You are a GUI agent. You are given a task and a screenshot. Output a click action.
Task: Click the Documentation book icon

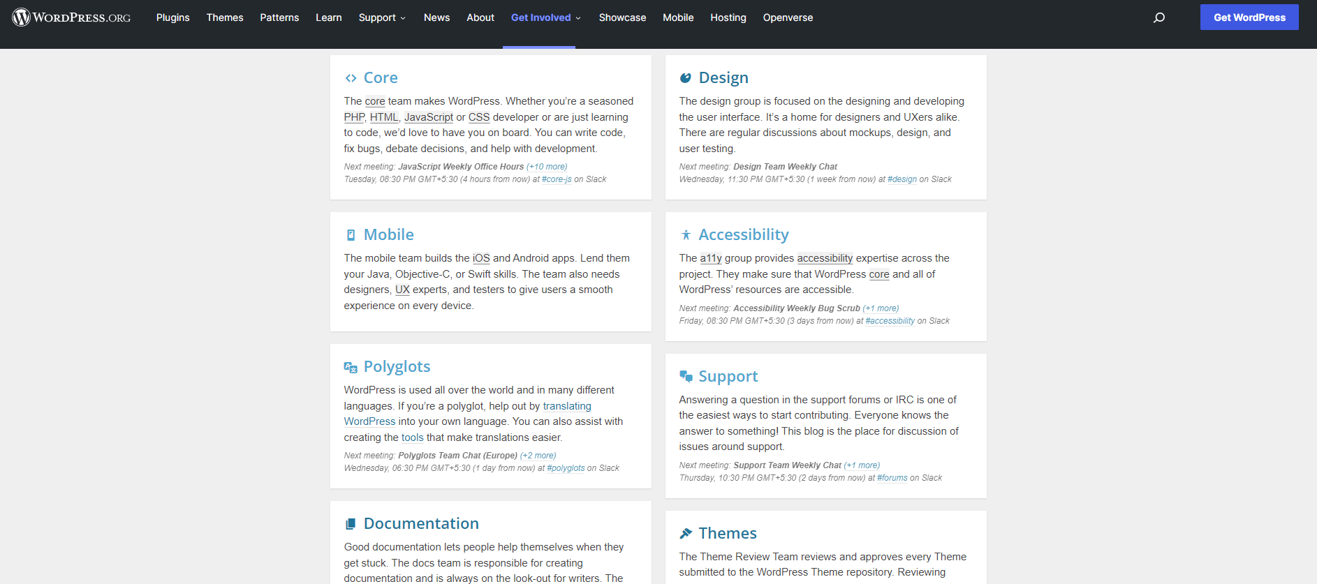351,524
